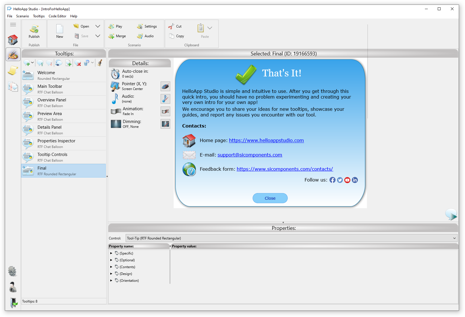
Task: Open the gear settings icon in sidebar
Action: tap(13, 271)
